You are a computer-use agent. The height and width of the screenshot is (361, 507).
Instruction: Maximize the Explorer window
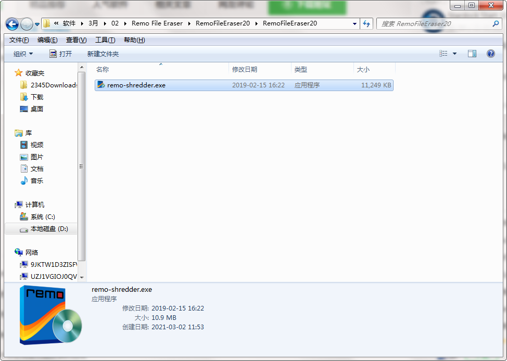pos(472,5)
